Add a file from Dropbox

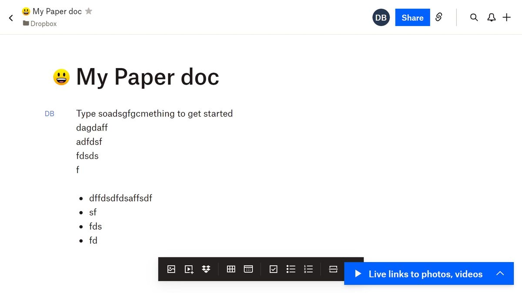(206, 269)
